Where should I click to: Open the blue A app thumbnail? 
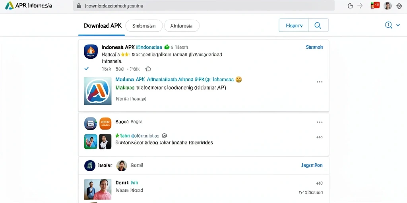tap(98, 91)
